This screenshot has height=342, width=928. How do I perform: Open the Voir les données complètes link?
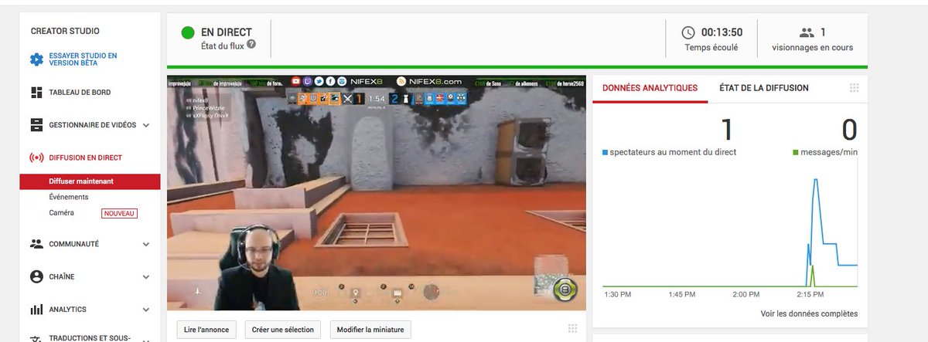[x=809, y=313]
